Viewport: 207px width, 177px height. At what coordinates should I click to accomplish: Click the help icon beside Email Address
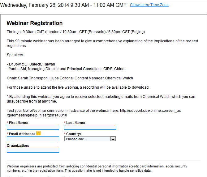click(x=38, y=133)
